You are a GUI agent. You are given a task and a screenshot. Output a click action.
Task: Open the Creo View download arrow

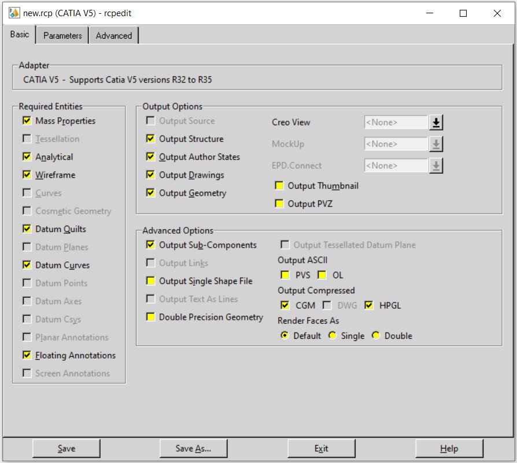pos(436,122)
